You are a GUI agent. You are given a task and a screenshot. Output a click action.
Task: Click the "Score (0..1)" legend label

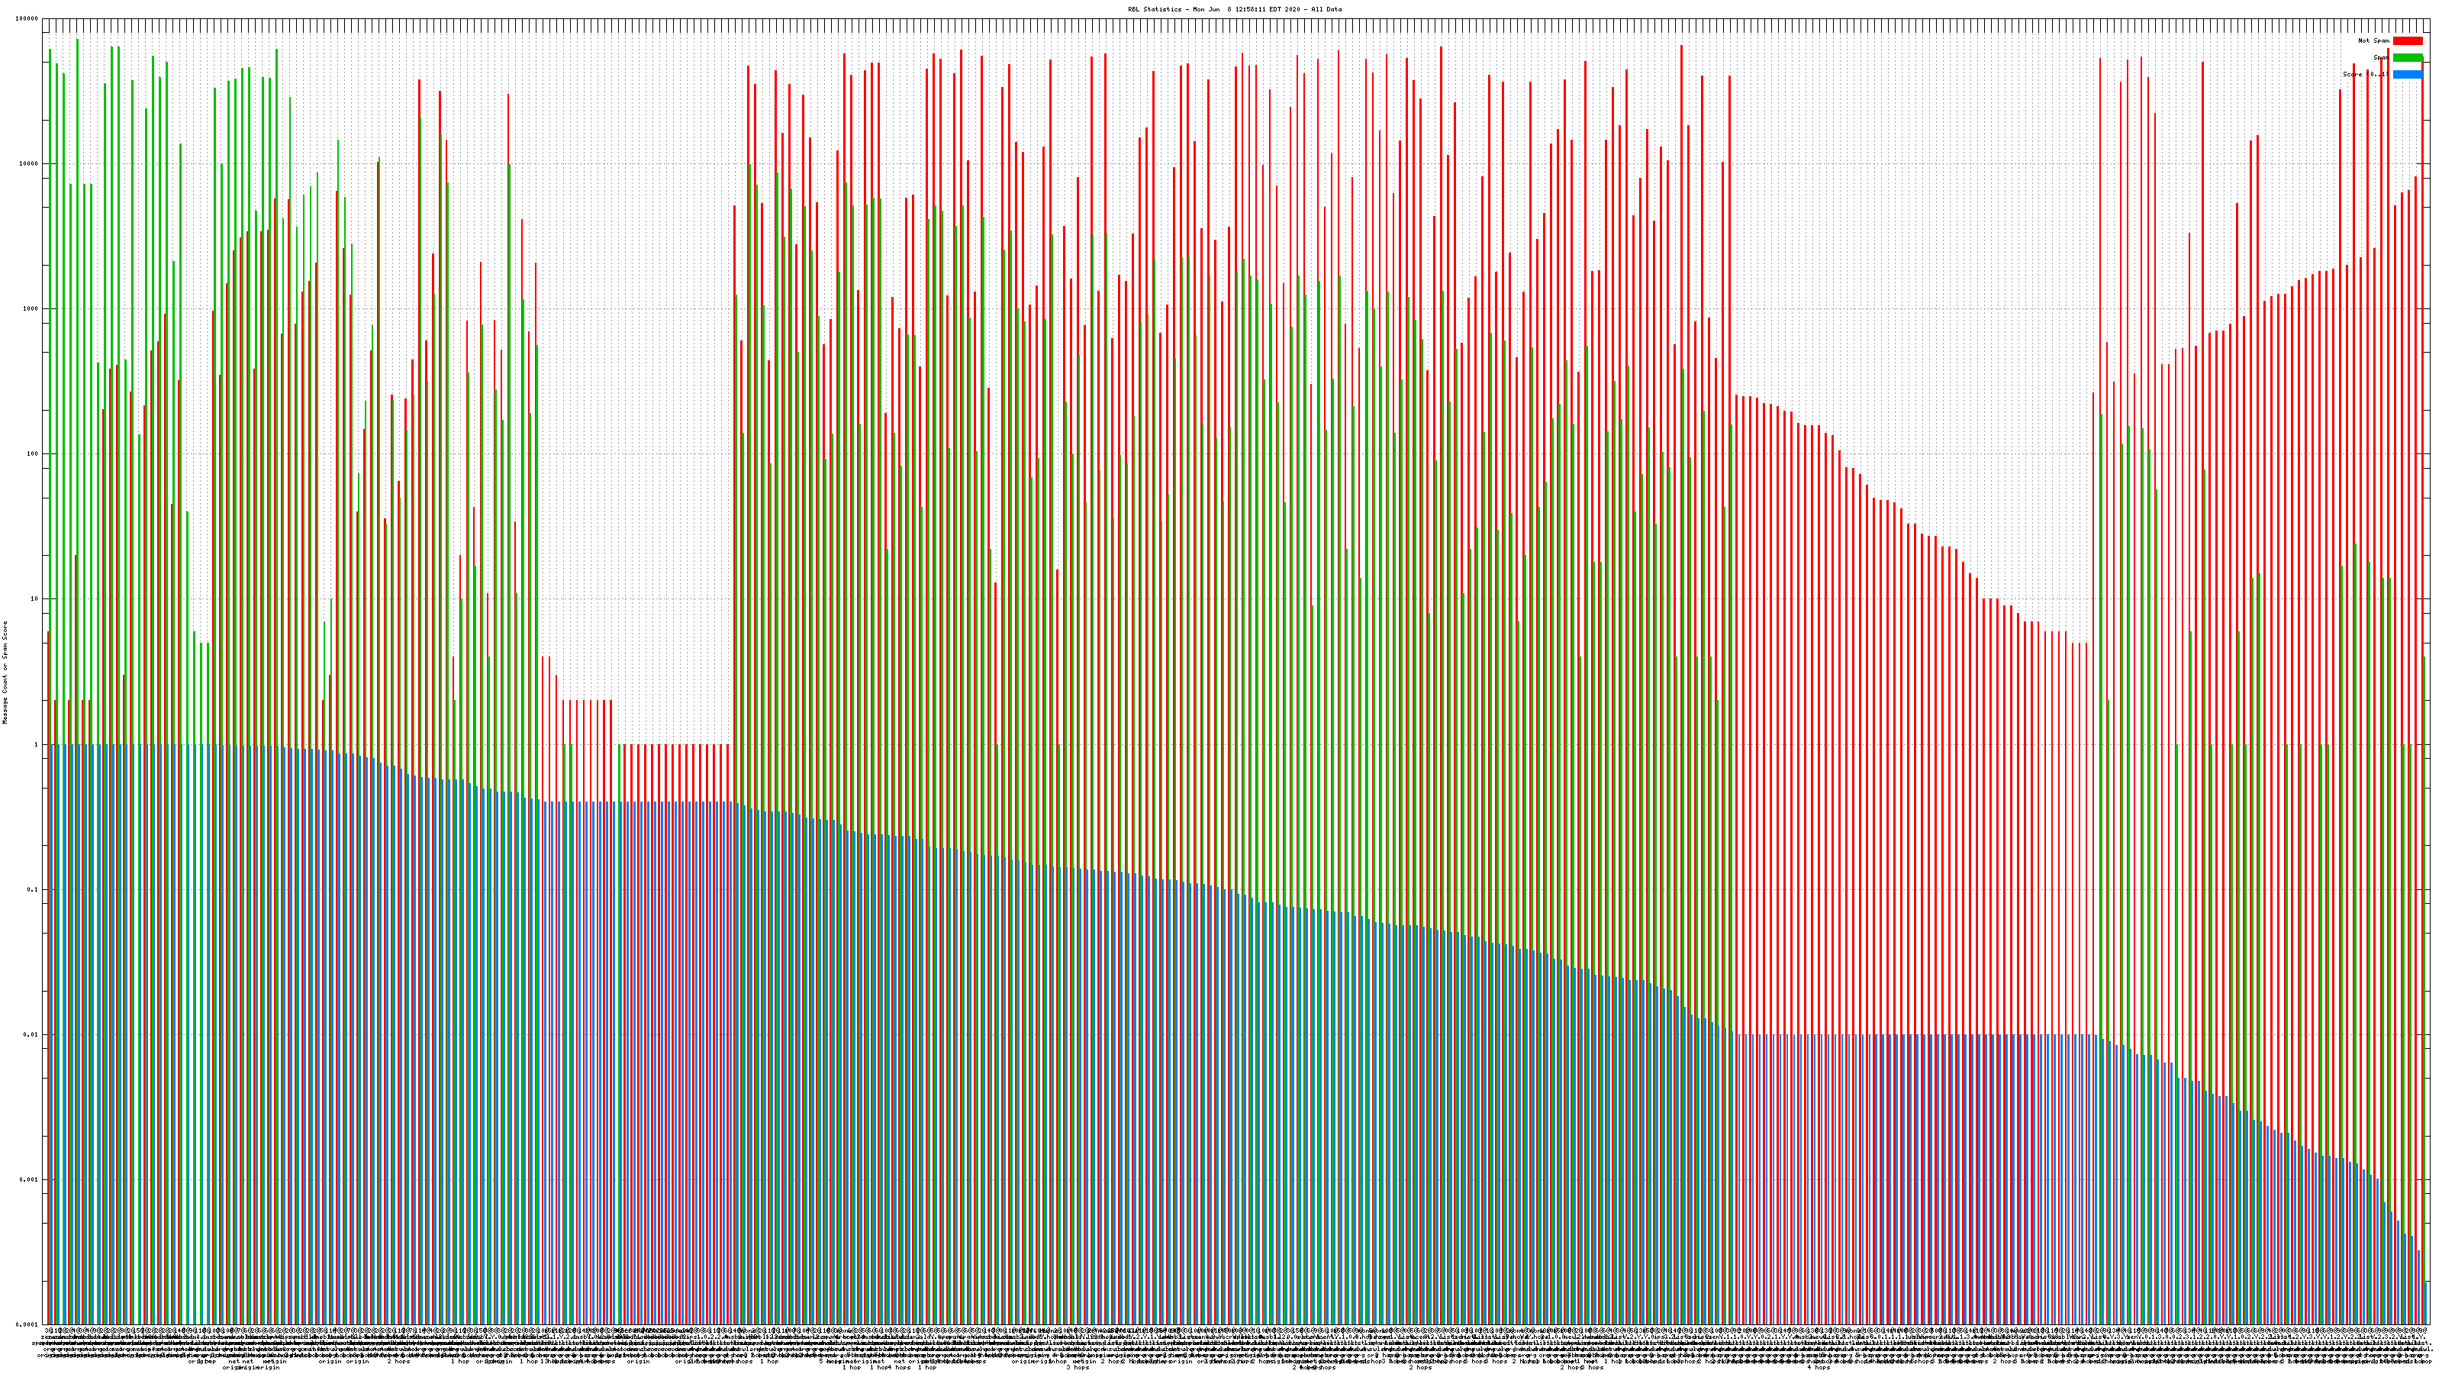point(2365,74)
